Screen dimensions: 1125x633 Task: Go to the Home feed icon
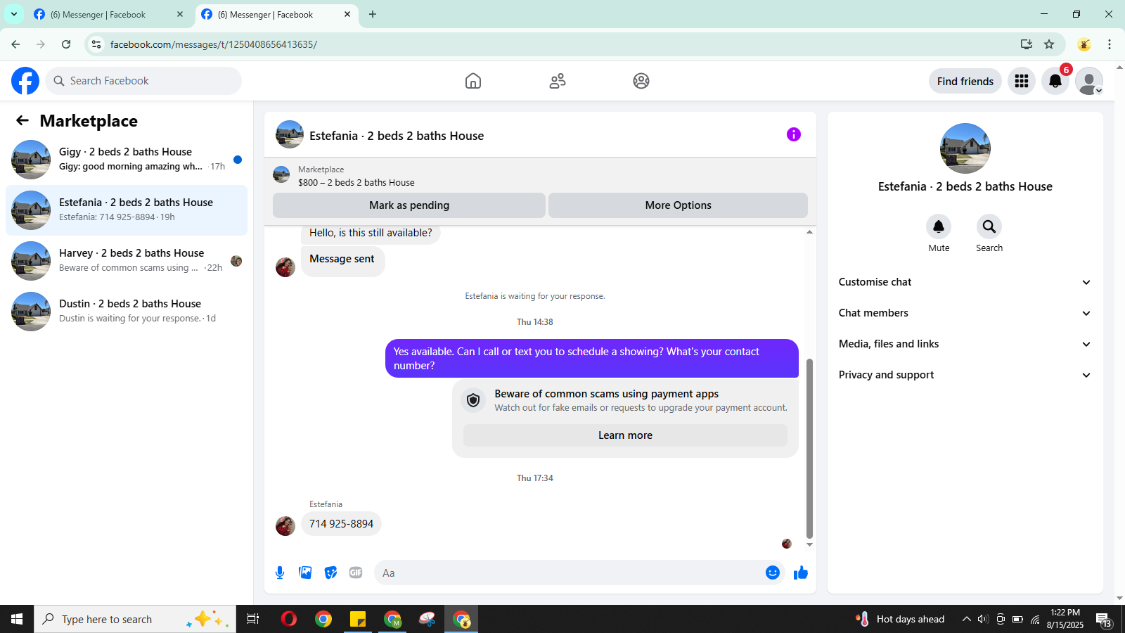coord(473,81)
